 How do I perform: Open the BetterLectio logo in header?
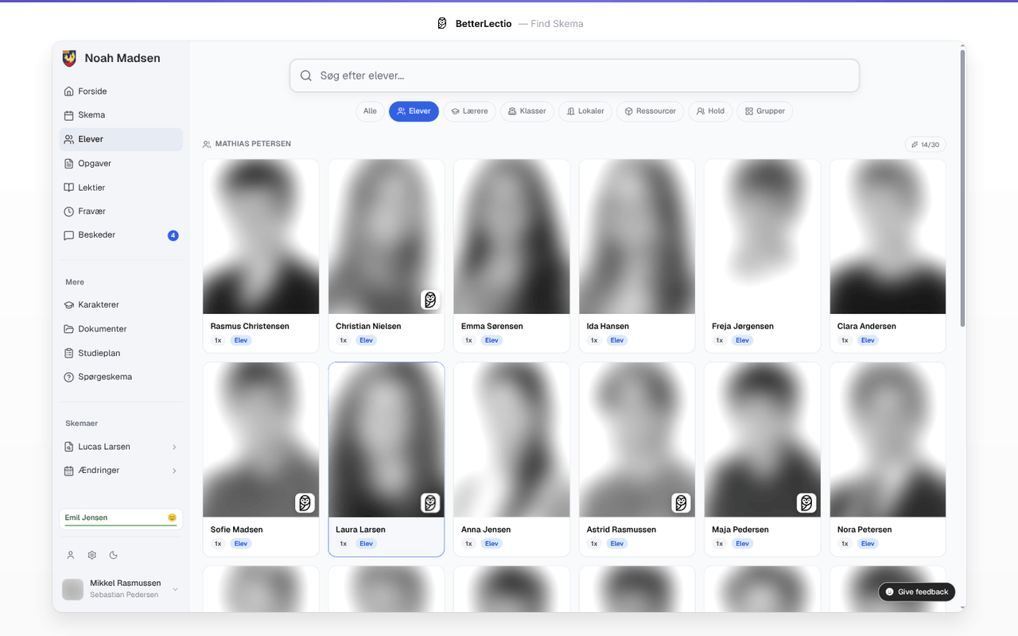442,24
